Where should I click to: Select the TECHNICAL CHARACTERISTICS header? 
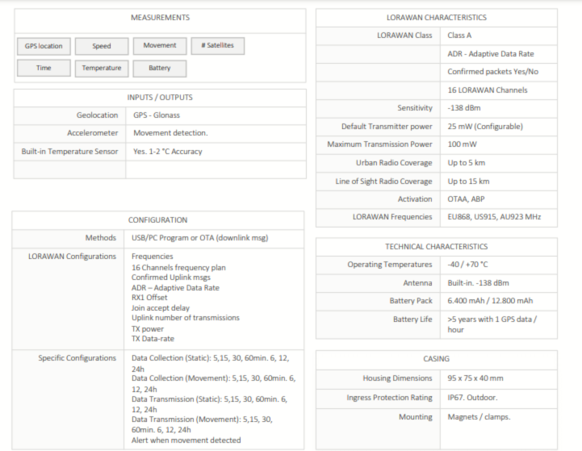click(437, 247)
